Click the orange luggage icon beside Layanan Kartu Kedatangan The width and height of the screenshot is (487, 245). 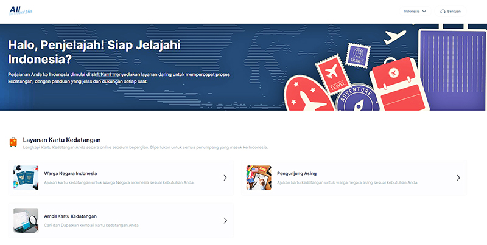pyautogui.click(x=13, y=142)
